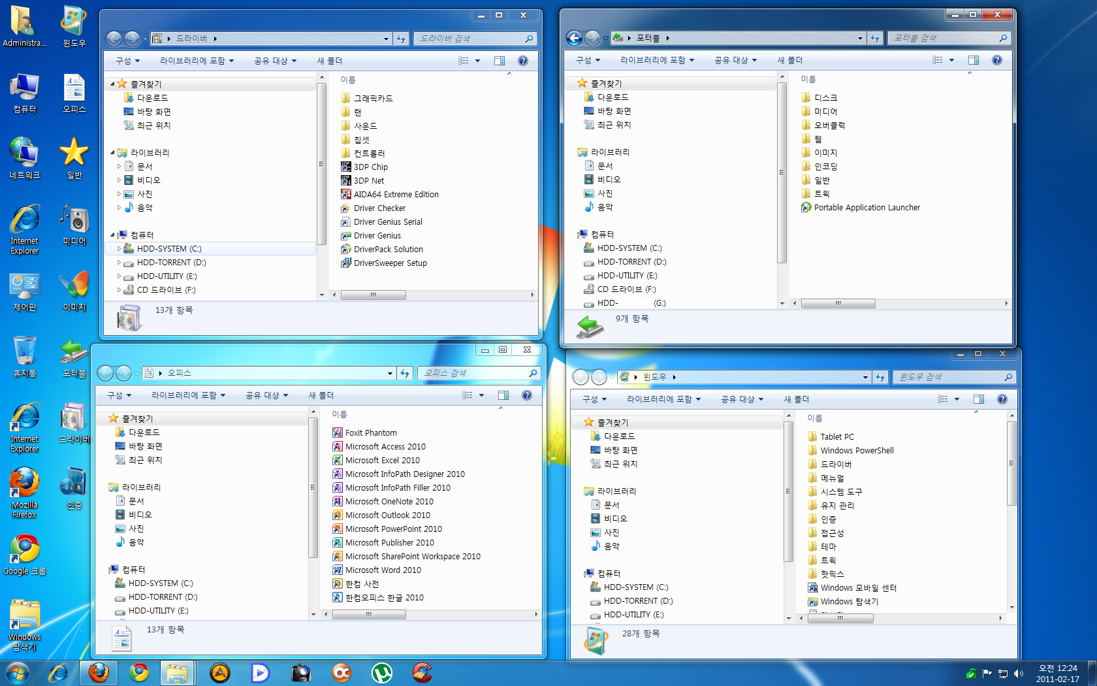Open the 컴퓨터 desktop icon
This screenshot has height=686, width=1097.
(24, 93)
